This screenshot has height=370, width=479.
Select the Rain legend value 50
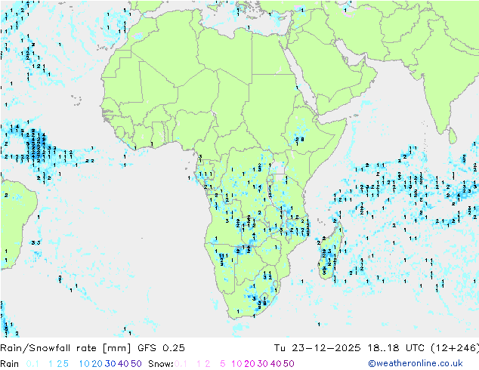136,364
